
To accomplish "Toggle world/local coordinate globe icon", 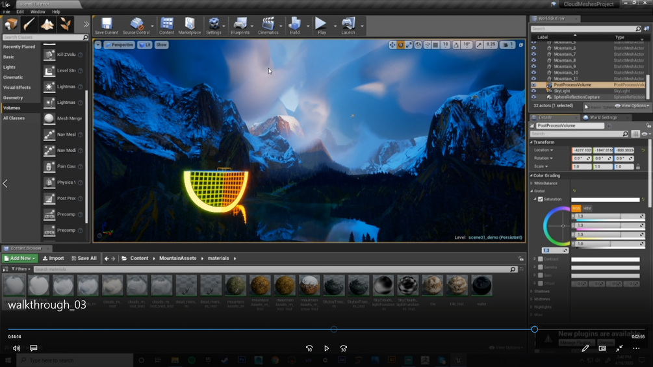I will tap(418, 45).
